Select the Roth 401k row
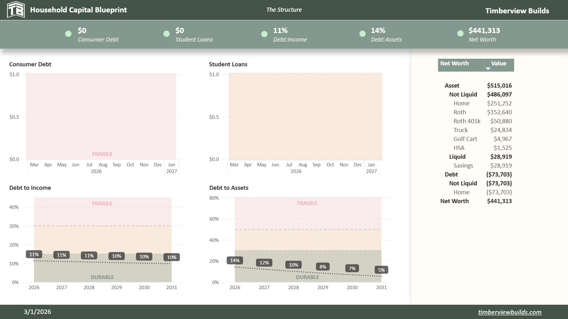This screenshot has width=568, height=319. click(467, 121)
